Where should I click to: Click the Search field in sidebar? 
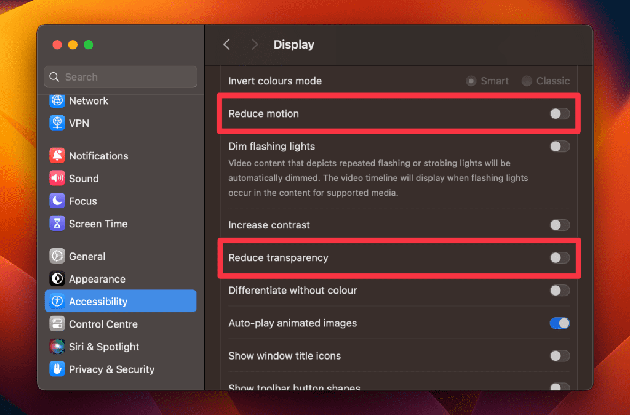pos(121,77)
